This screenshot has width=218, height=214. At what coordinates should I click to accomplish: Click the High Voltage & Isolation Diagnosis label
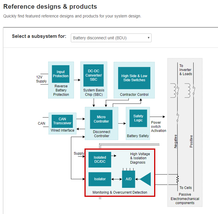pyautogui.click(x=140, y=158)
